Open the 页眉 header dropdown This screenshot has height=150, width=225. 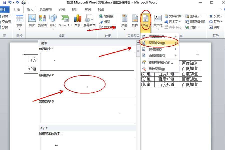click(x=124, y=22)
